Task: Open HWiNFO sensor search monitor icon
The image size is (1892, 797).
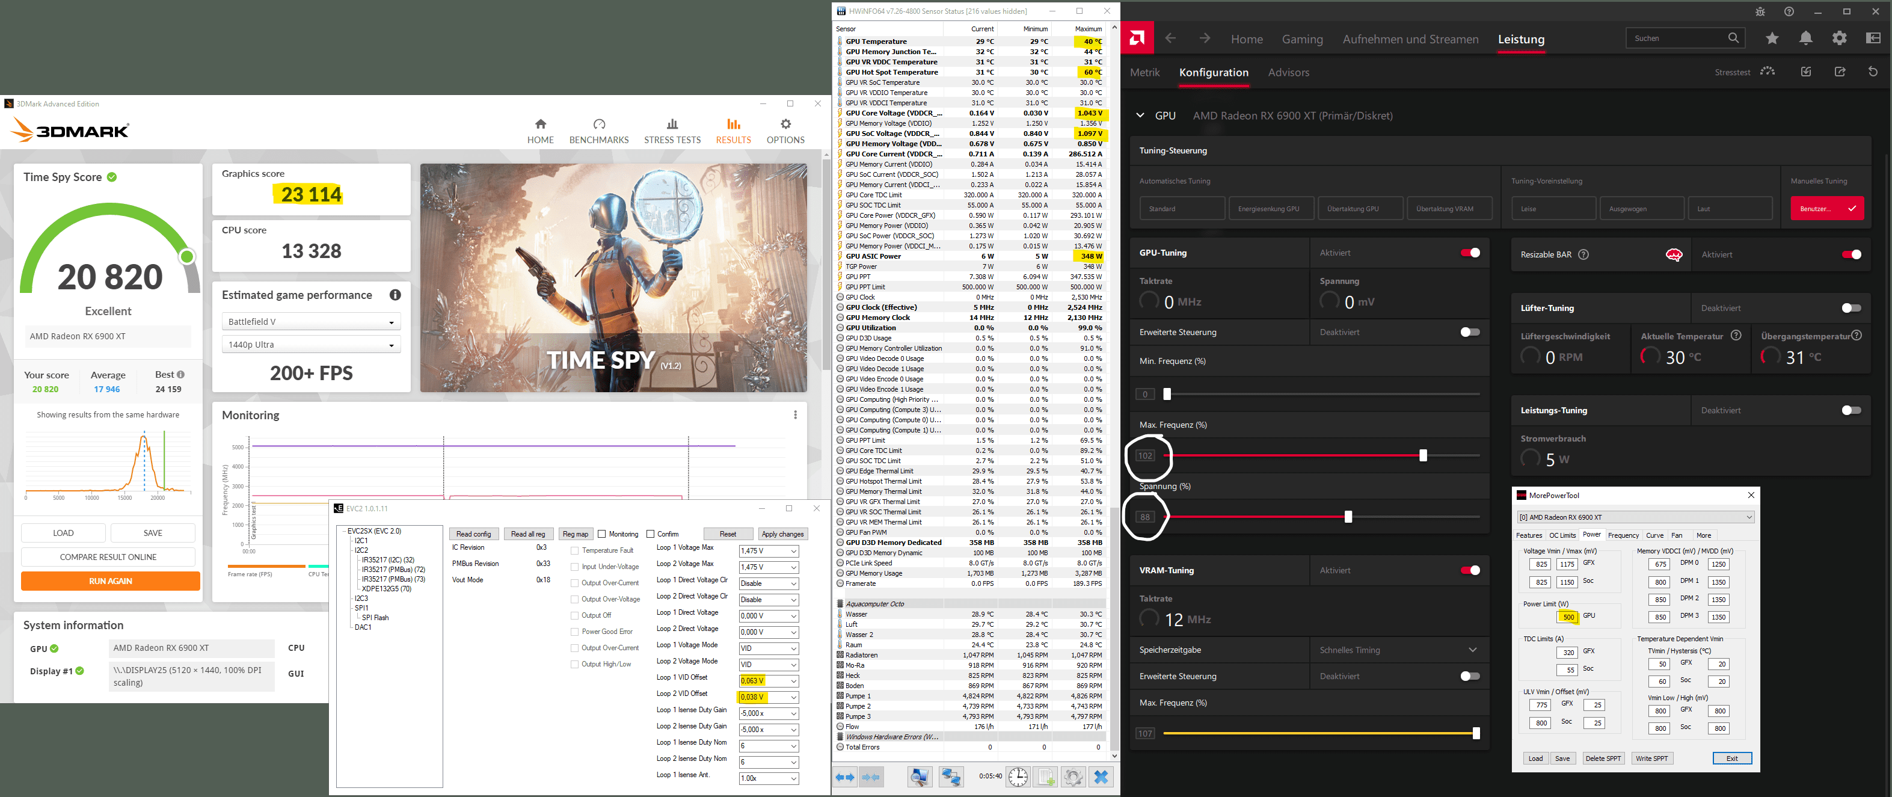Action: point(920,777)
